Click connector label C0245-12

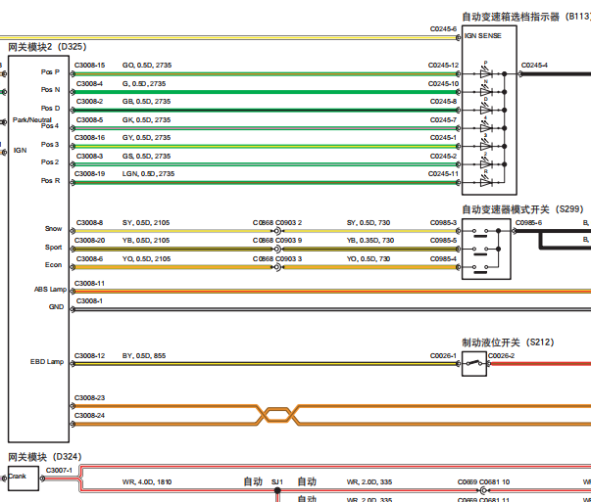point(443,66)
